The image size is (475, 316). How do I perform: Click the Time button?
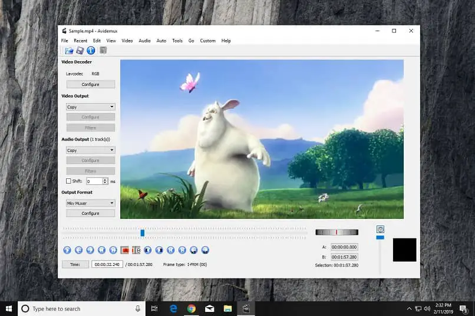(75, 265)
